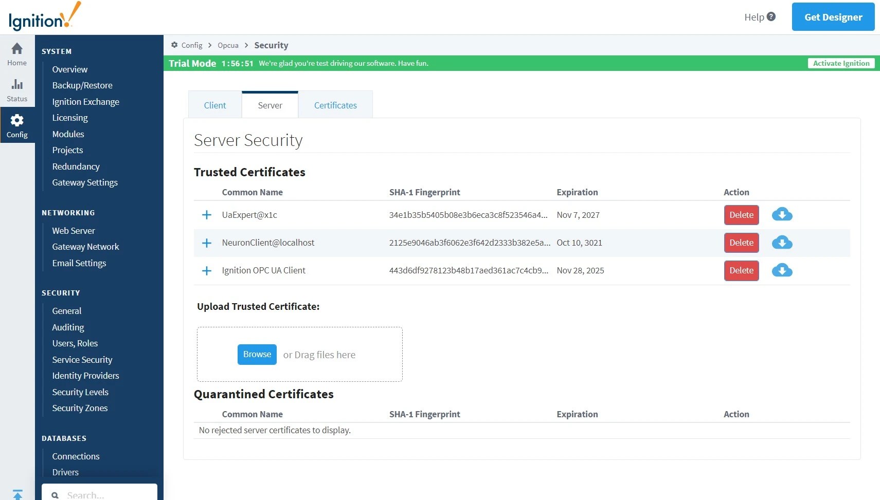Switch to the Client tab
Viewport: 880px width, 500px height.
[x=215, y=105]
